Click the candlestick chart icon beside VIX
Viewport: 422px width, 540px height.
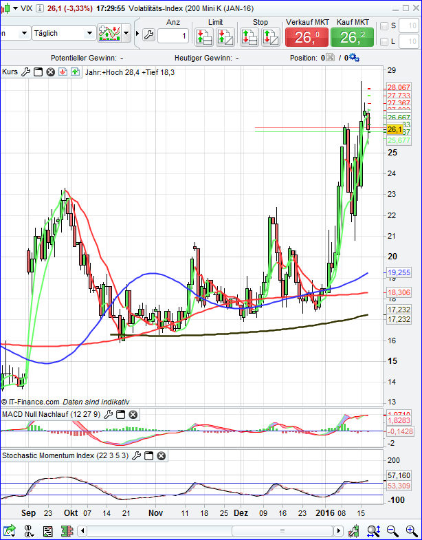point(5,8)
